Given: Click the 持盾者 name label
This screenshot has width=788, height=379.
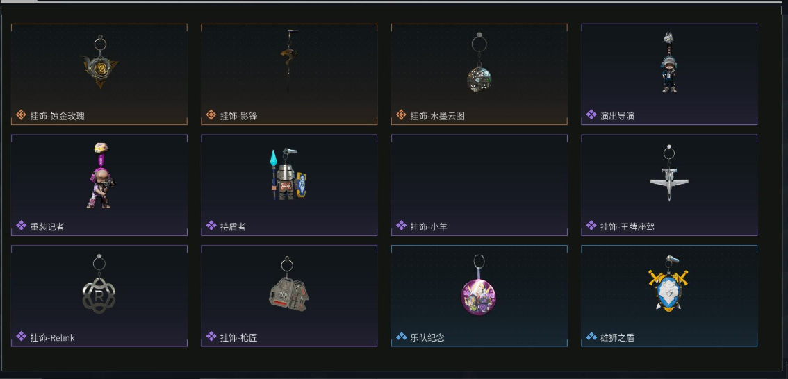Looking at the screenshot, I should coord(233,227).
